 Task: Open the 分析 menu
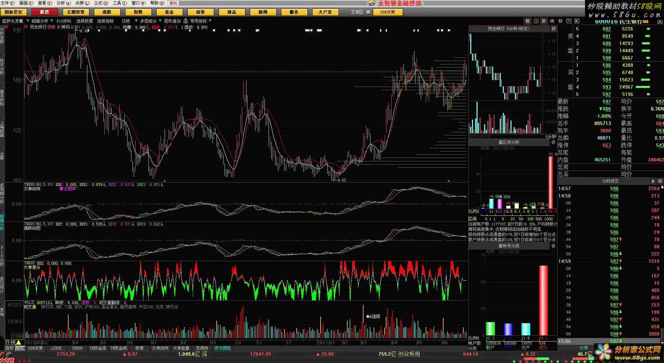point(63,3)
